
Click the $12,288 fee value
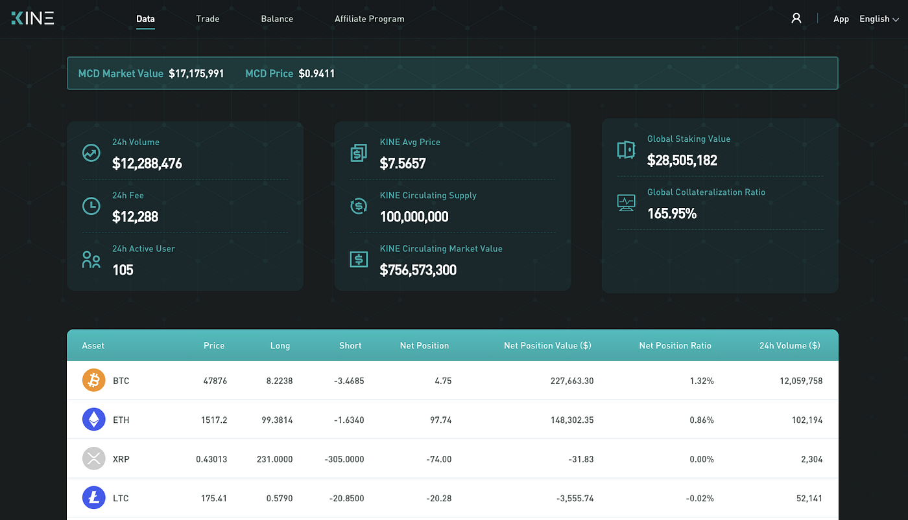click(x=135, y=217)
